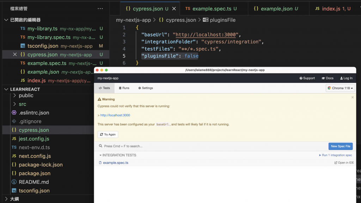The width and height of the screenshot is (361, 203).
Task: Click the New Spec File button
Action: (x=340, y=146)
